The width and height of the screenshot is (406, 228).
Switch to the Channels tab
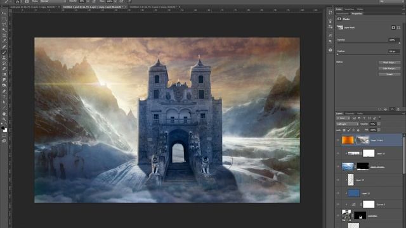point(350,113)
